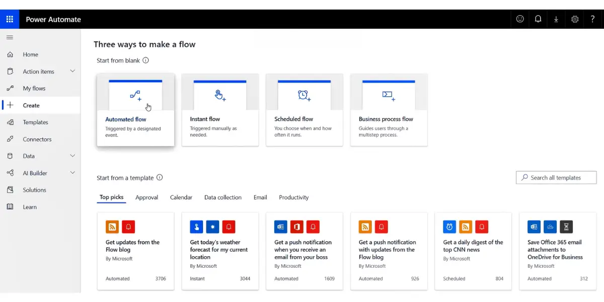Viewport: 604px width, 302px height.
Task: Expand the Data section chevron
Action: 72,156
